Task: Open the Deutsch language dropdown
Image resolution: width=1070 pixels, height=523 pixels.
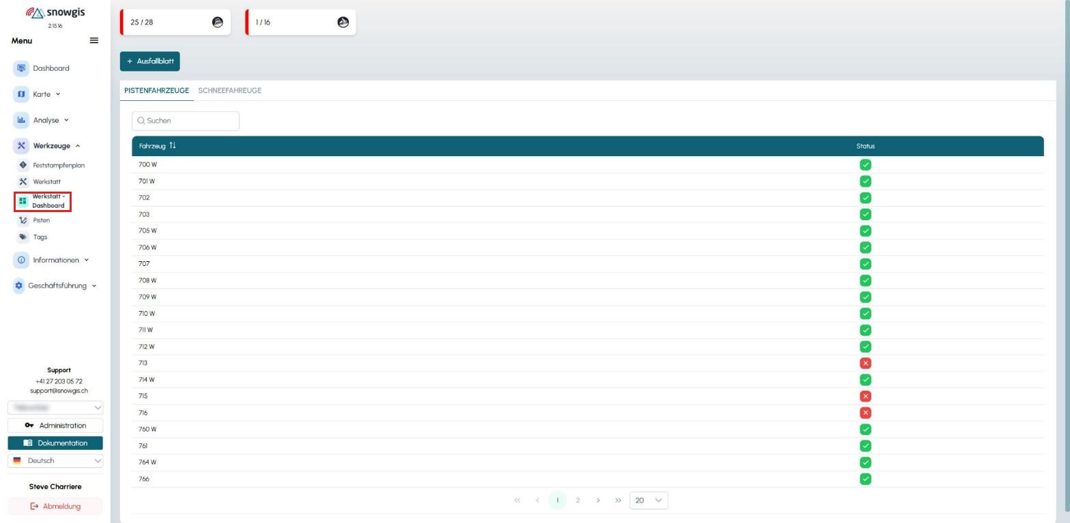Action: click(x=55, y=461)
